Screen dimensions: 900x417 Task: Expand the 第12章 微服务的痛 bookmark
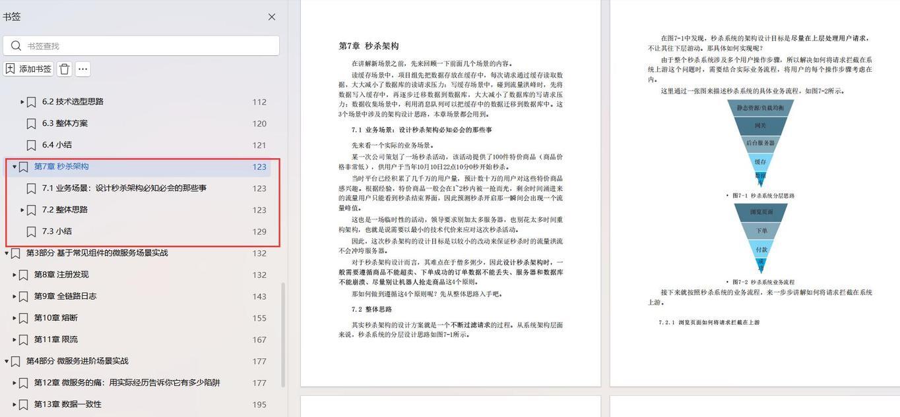(14, 383)
